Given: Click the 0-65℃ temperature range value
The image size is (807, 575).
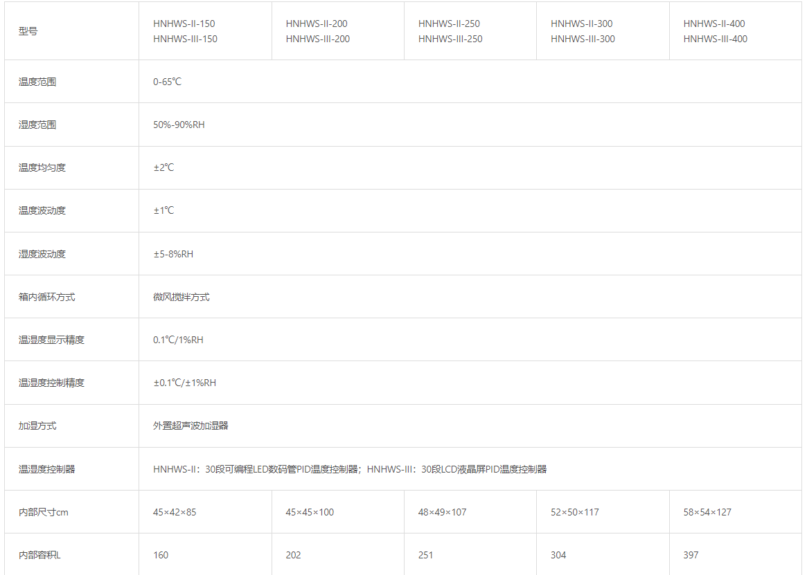Looking at the screenshot, I should pos(167,82).
